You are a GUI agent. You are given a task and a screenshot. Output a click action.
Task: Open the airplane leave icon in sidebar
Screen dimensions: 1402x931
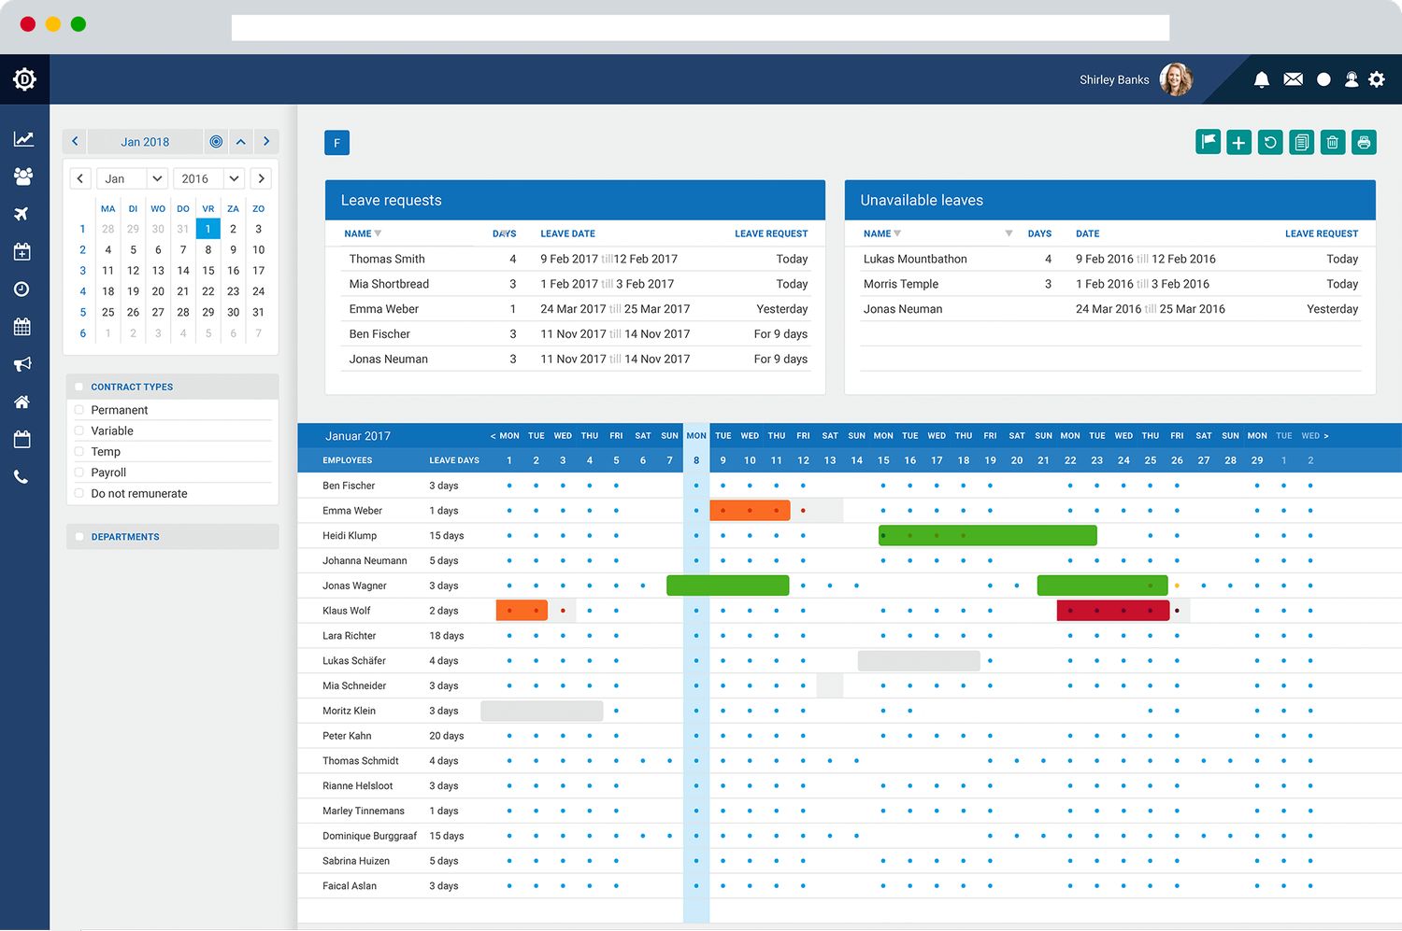[22, 214]
